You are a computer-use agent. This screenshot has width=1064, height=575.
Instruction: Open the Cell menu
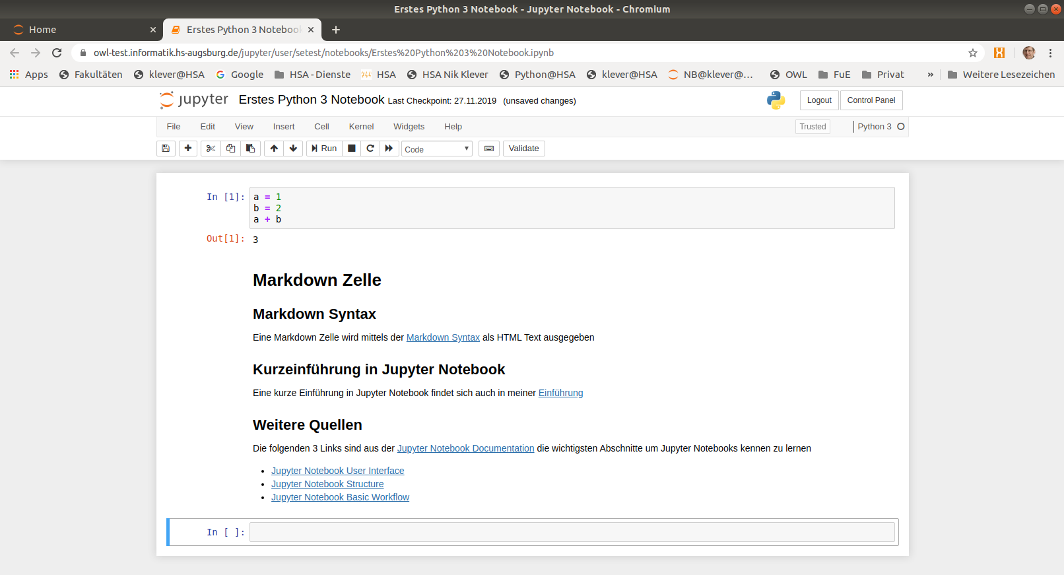[322, 127]
